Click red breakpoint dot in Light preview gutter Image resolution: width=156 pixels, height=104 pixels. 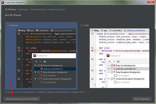pyautogui.click(x=92, y=51)
